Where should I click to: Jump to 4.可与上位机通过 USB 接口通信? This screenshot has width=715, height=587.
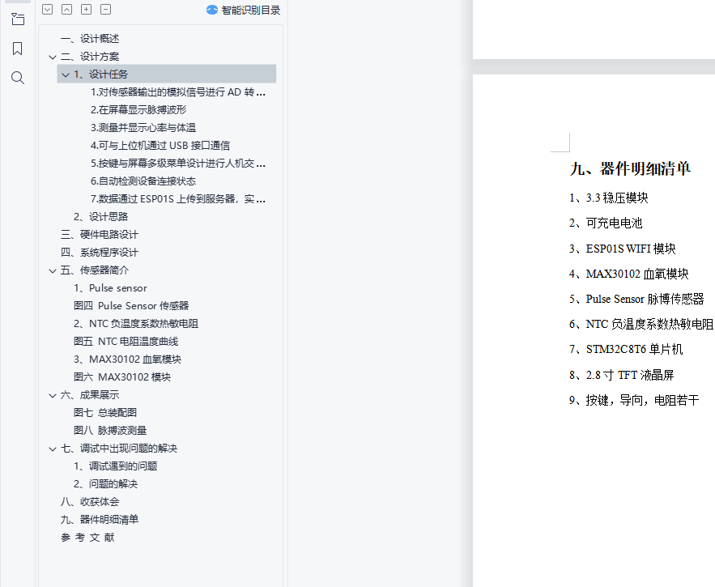click(160, 146)
